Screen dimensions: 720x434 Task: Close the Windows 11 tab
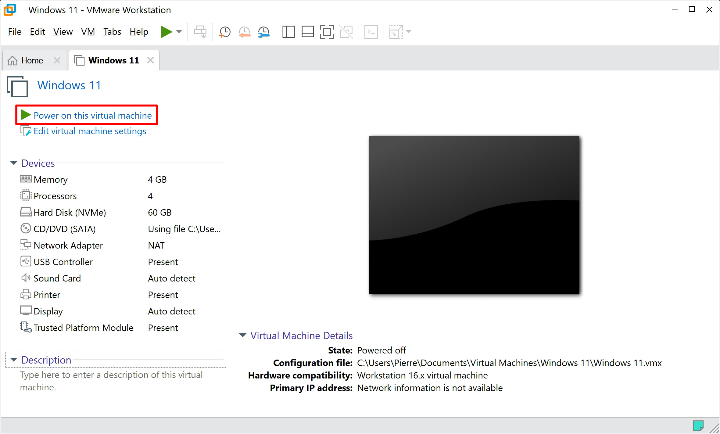pyautogui.click(x=150, y=60)
